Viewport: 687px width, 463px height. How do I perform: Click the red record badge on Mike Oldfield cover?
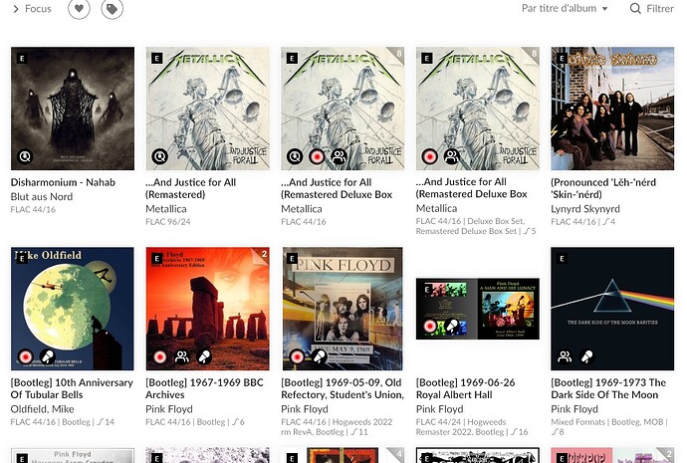(x=26, y=356)
